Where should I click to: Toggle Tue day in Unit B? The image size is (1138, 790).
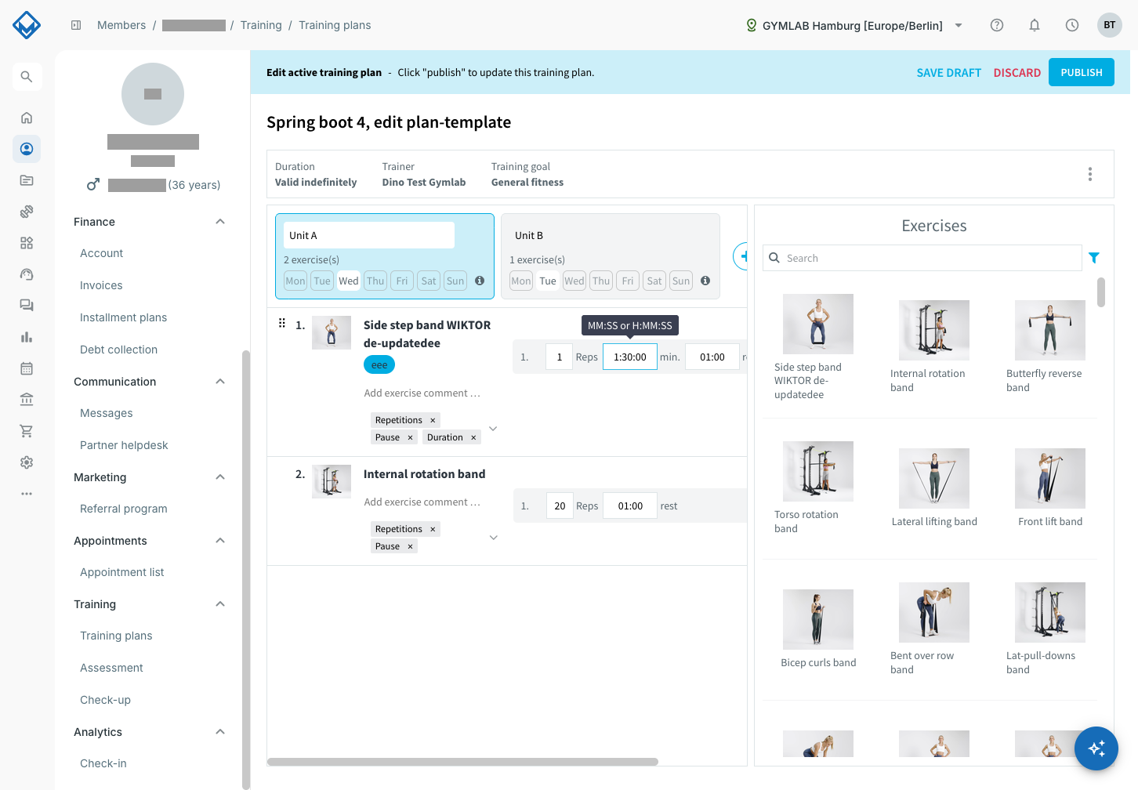548,281
